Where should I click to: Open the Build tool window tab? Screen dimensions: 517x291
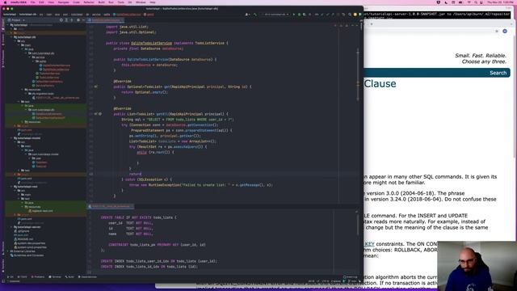(x=69, y=276)
